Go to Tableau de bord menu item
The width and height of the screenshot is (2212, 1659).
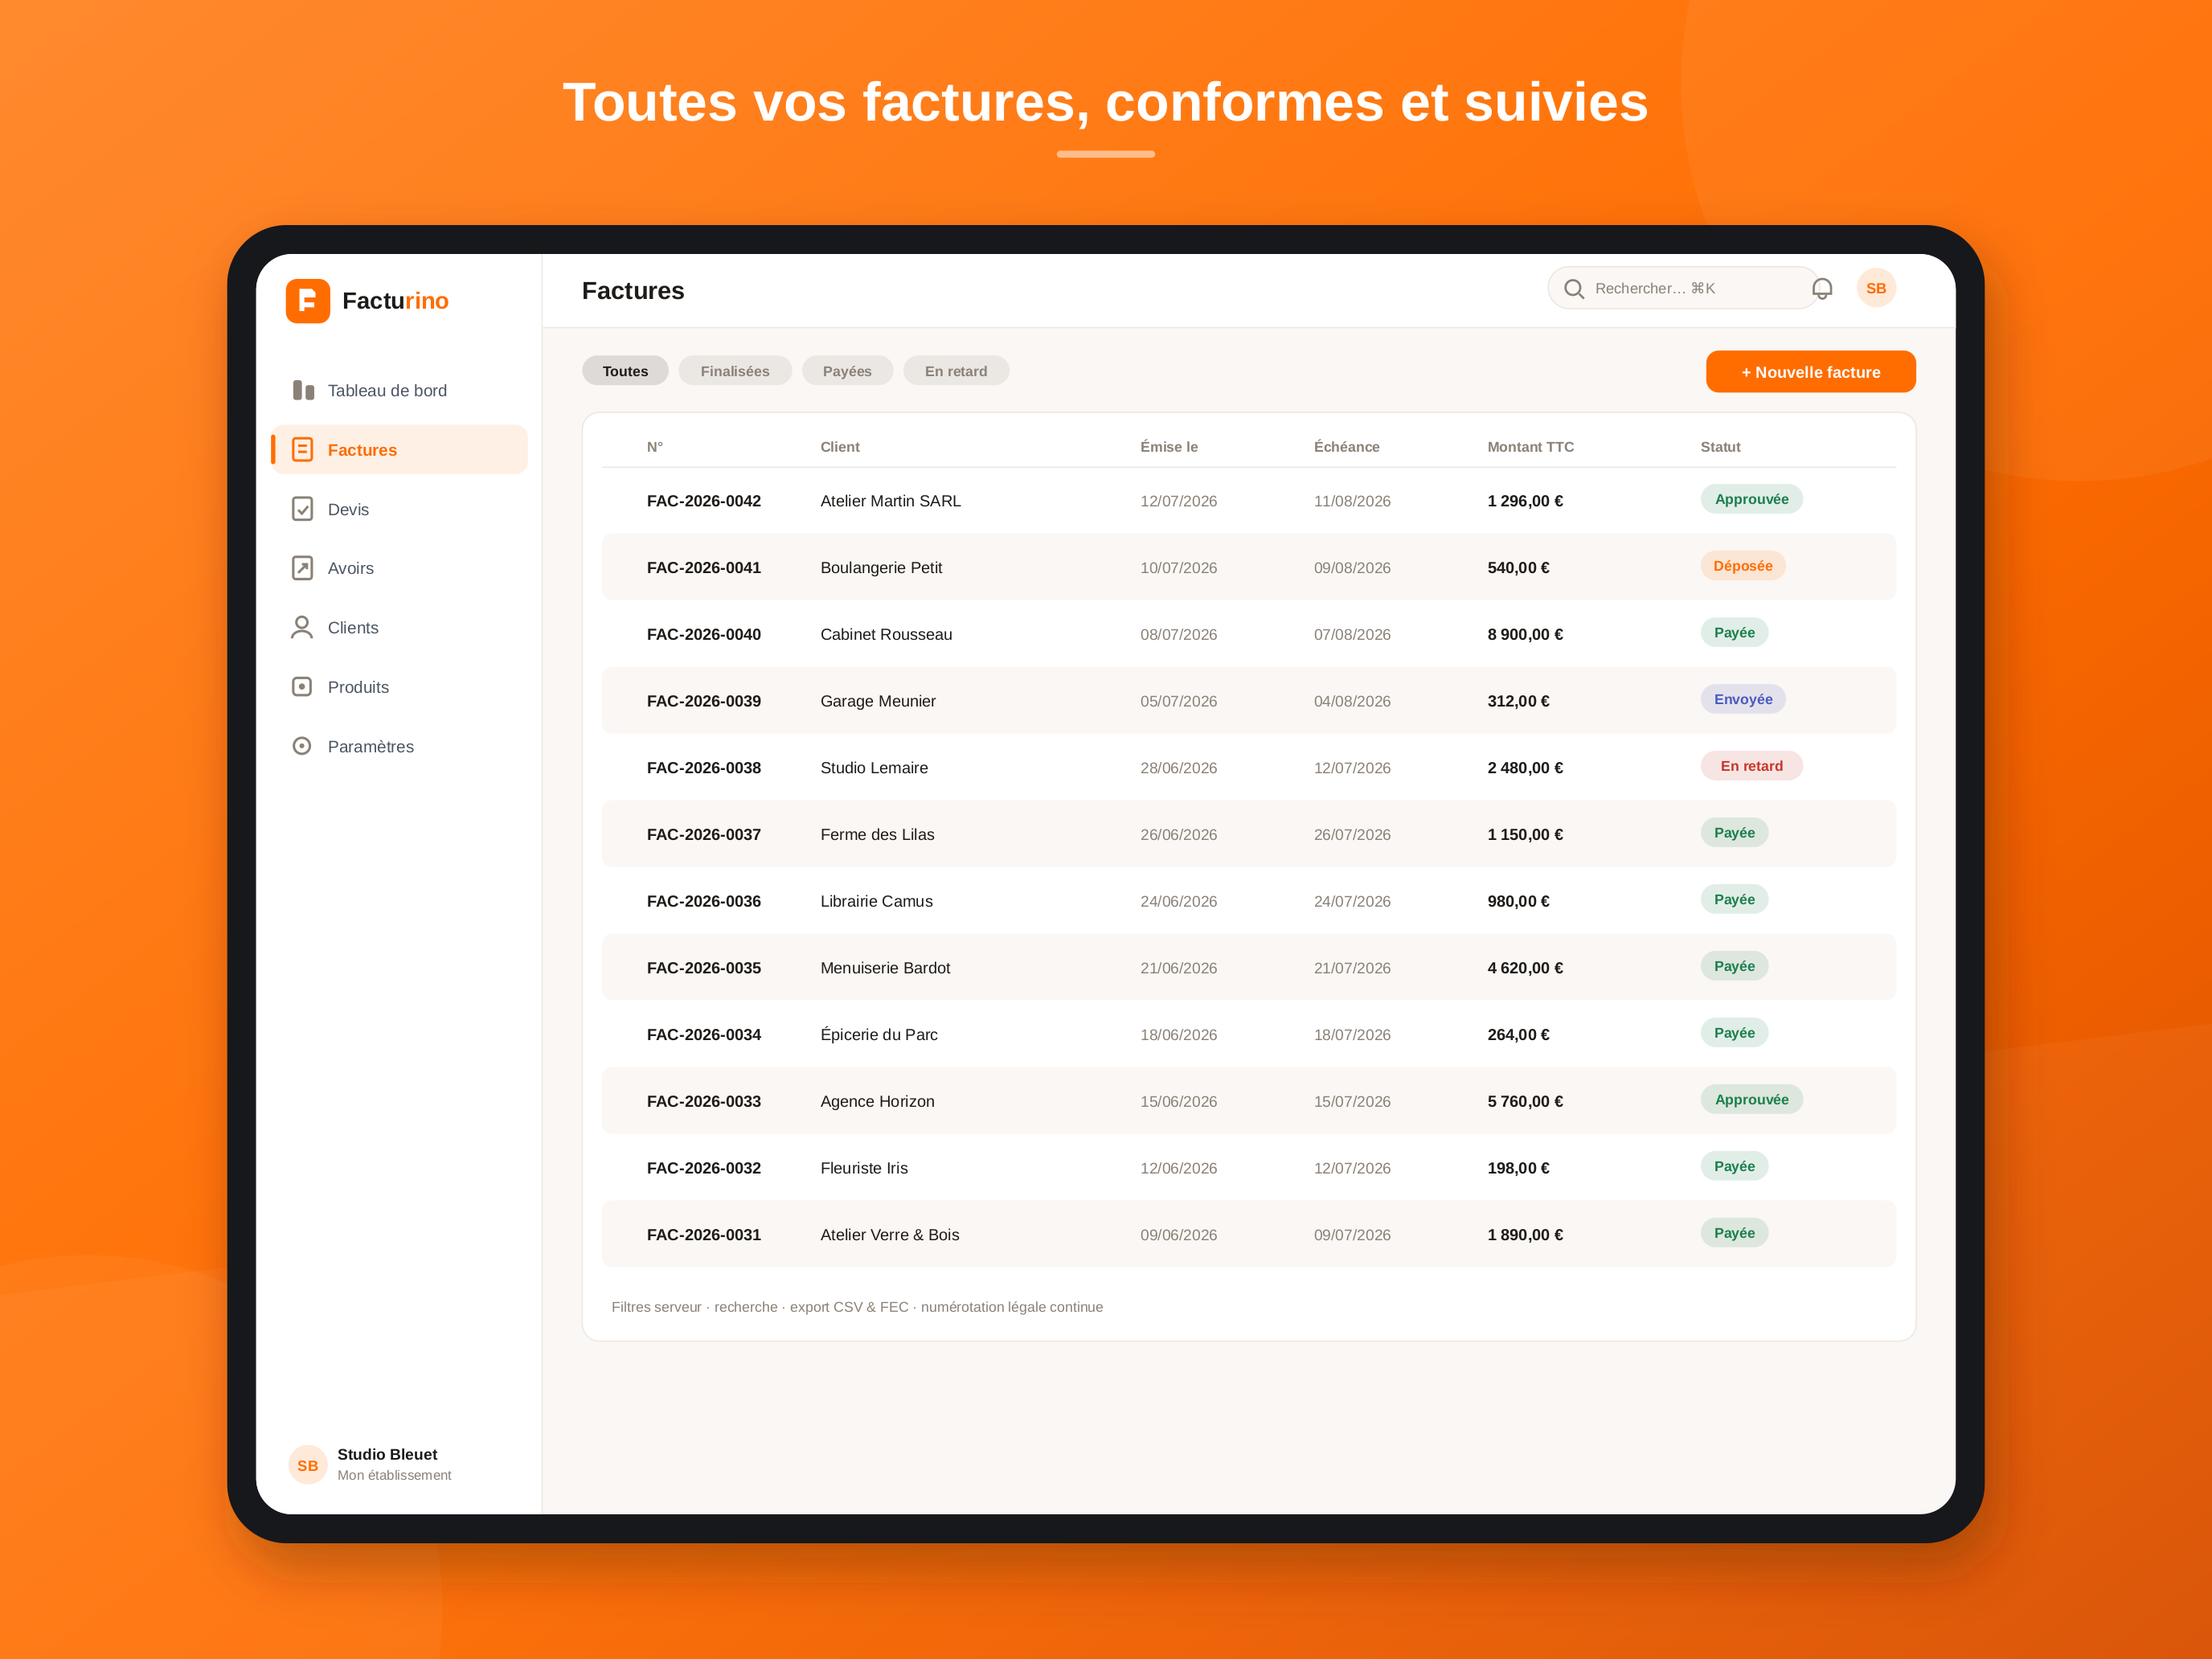[x=399, y=390]
